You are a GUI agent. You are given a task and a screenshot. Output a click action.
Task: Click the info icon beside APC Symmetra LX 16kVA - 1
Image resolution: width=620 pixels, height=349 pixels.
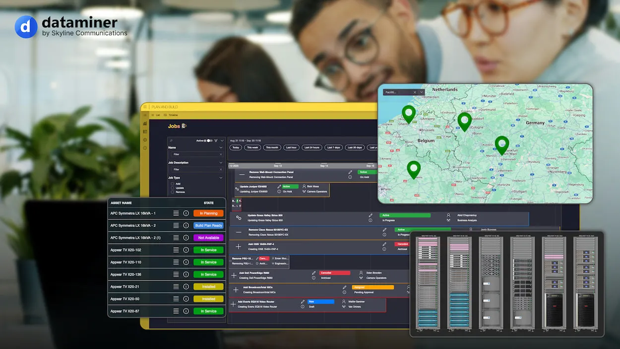(186, 213)
